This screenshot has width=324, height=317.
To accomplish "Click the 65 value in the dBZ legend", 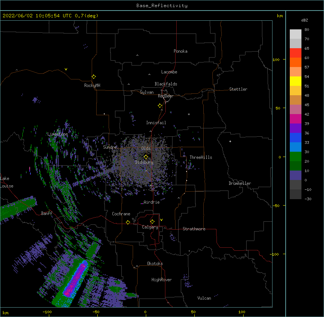I will coord(307,49).
